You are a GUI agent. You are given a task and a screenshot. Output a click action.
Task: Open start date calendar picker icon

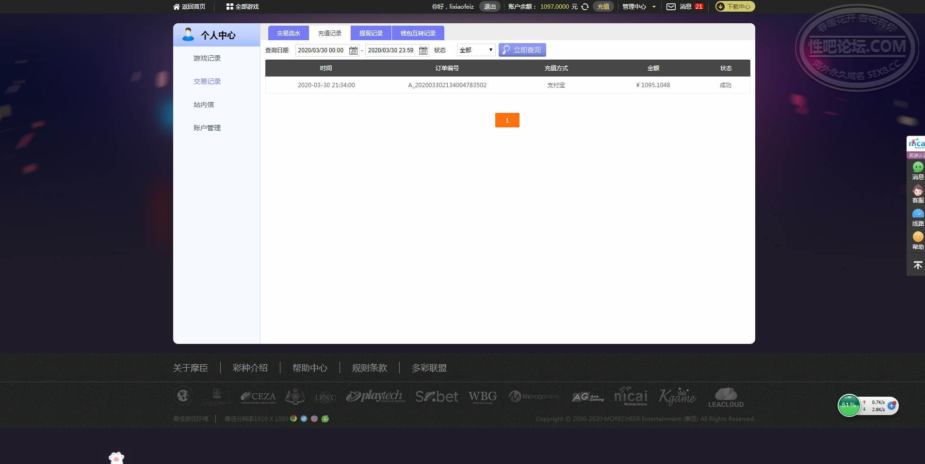click(354, 50)
